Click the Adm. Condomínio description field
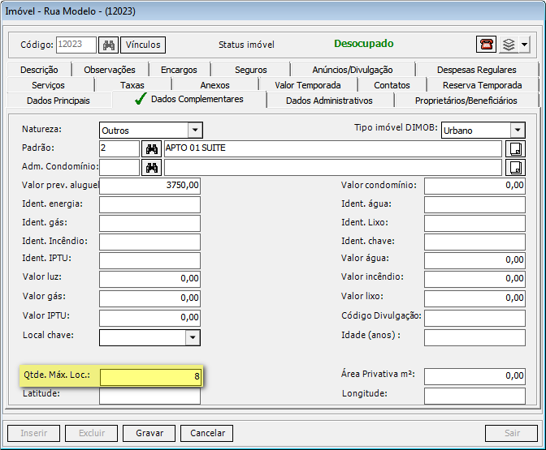 point(333,168)
